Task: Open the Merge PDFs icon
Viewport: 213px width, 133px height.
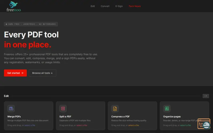Action: point(11,109)
